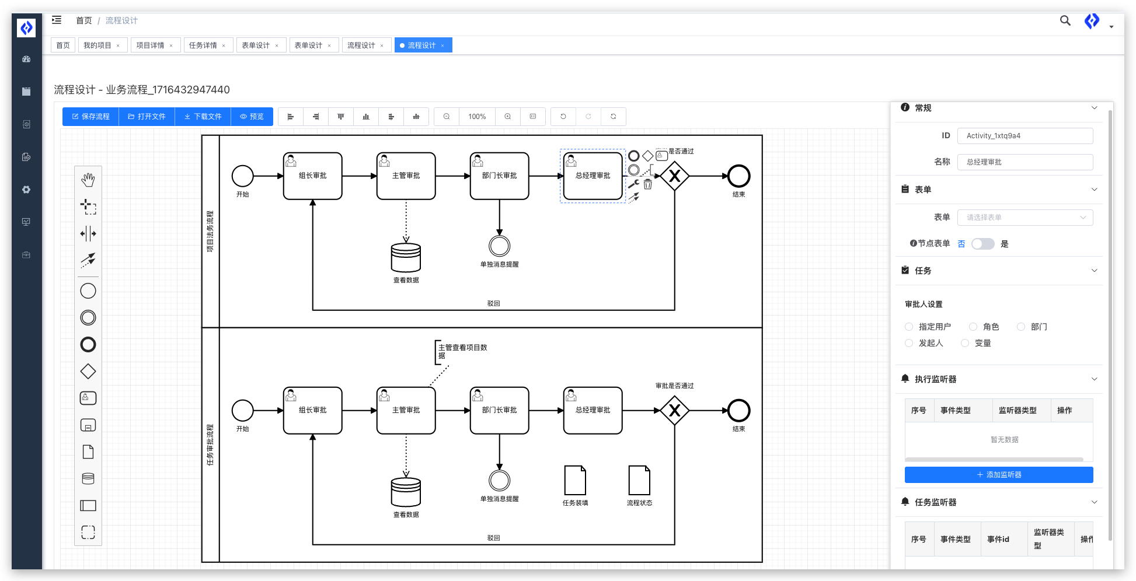
Task: Select the 指定用户 radio option
Action: (909, 327)
